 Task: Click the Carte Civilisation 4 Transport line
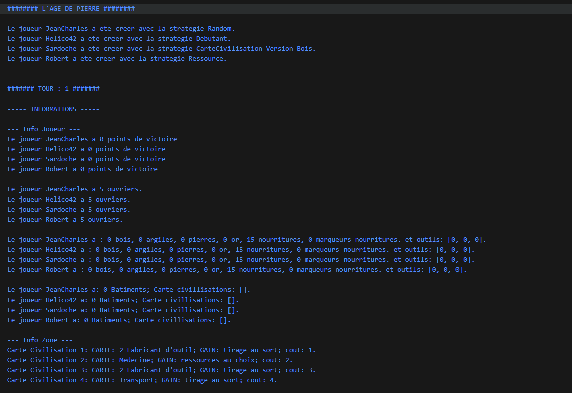click(142, 380)
